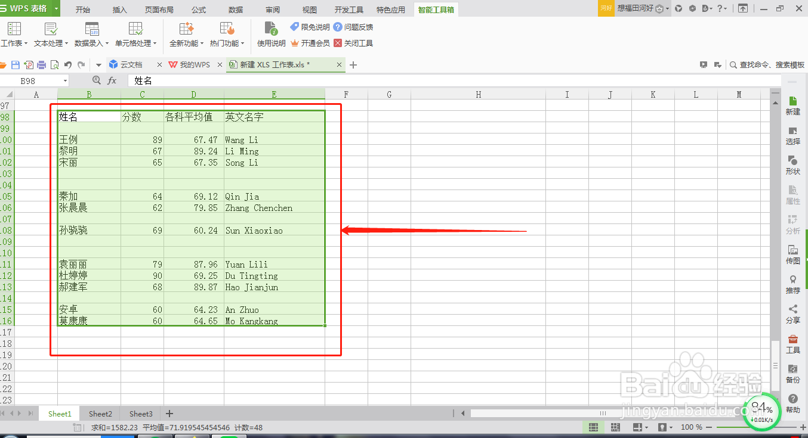
Task: Click the 备份 icon in right sidebar
Action: pos(793,374)
